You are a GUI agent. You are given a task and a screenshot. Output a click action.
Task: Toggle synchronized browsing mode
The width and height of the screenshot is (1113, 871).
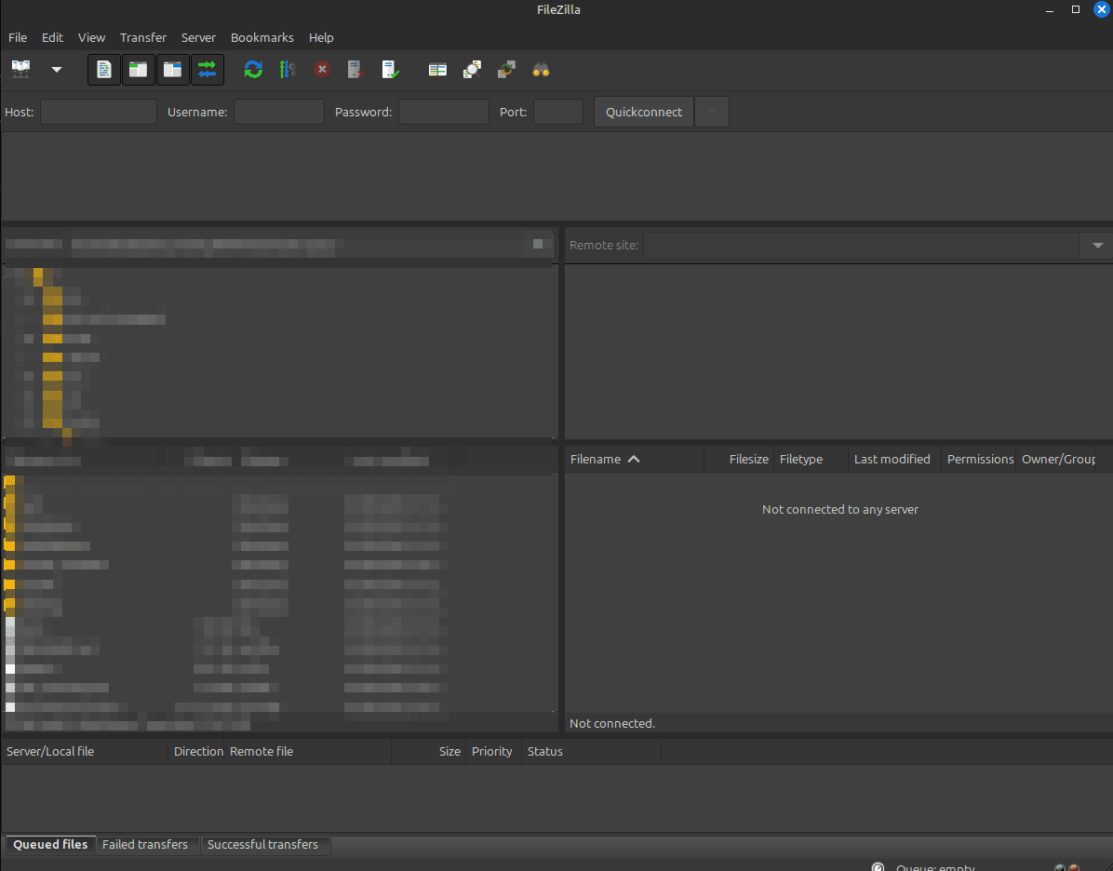click(506, 69)
